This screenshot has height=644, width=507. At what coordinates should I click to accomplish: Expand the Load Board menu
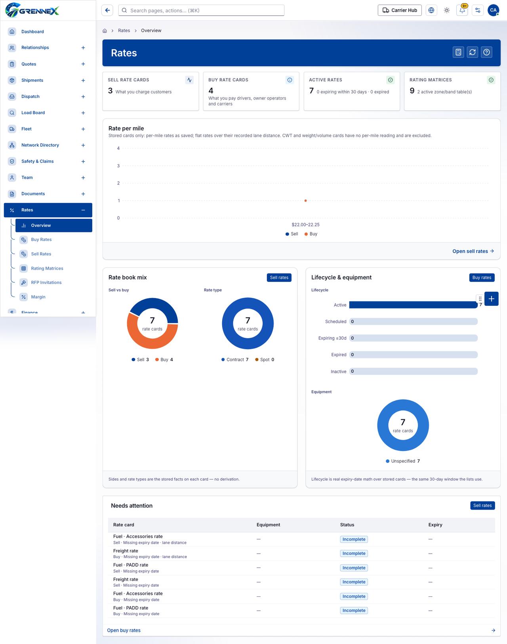(x=83, y=113)
